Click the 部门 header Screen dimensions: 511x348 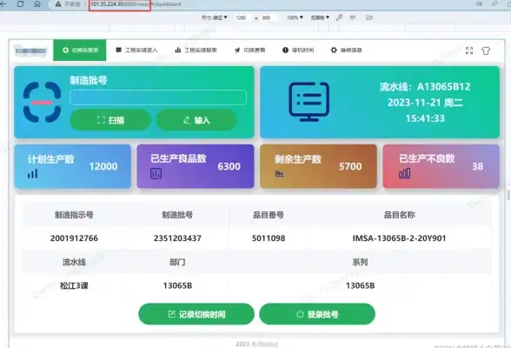pos(177,262)
